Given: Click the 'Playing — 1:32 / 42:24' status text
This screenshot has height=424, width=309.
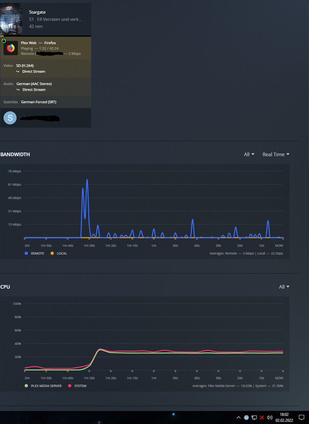Looking at the screenshot, I should point(40,49).
